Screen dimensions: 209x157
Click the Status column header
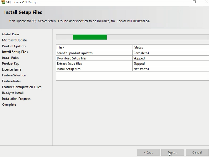pos(171,47)
